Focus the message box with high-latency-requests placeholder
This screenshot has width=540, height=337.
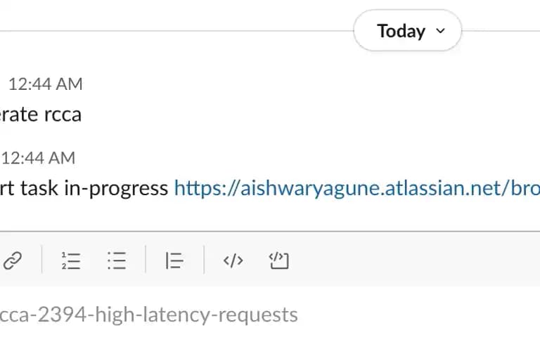[x=270, y=315]
